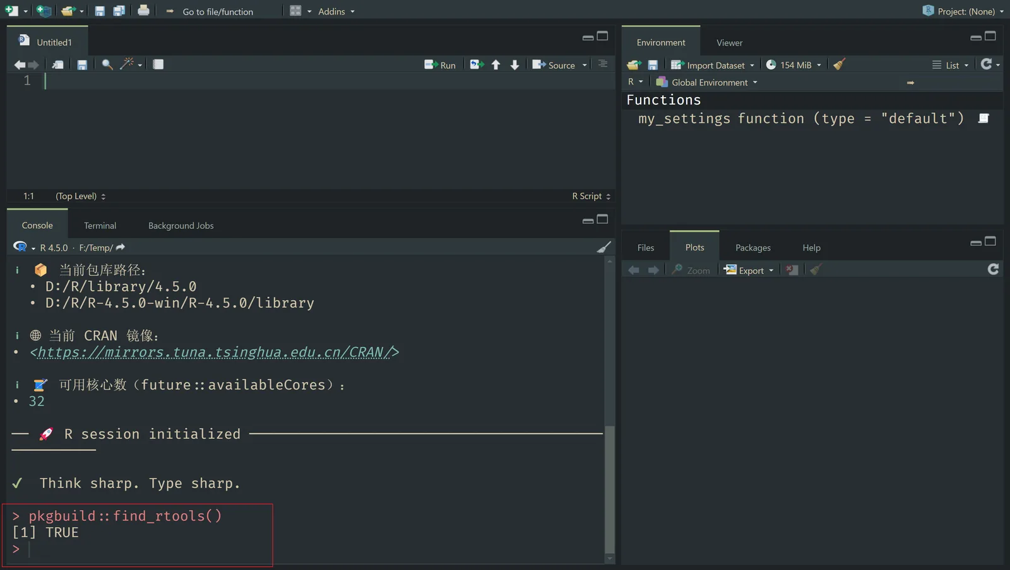1010x570 pixels.
Task: Click the Source button in the editor
Action: [554, 65]
